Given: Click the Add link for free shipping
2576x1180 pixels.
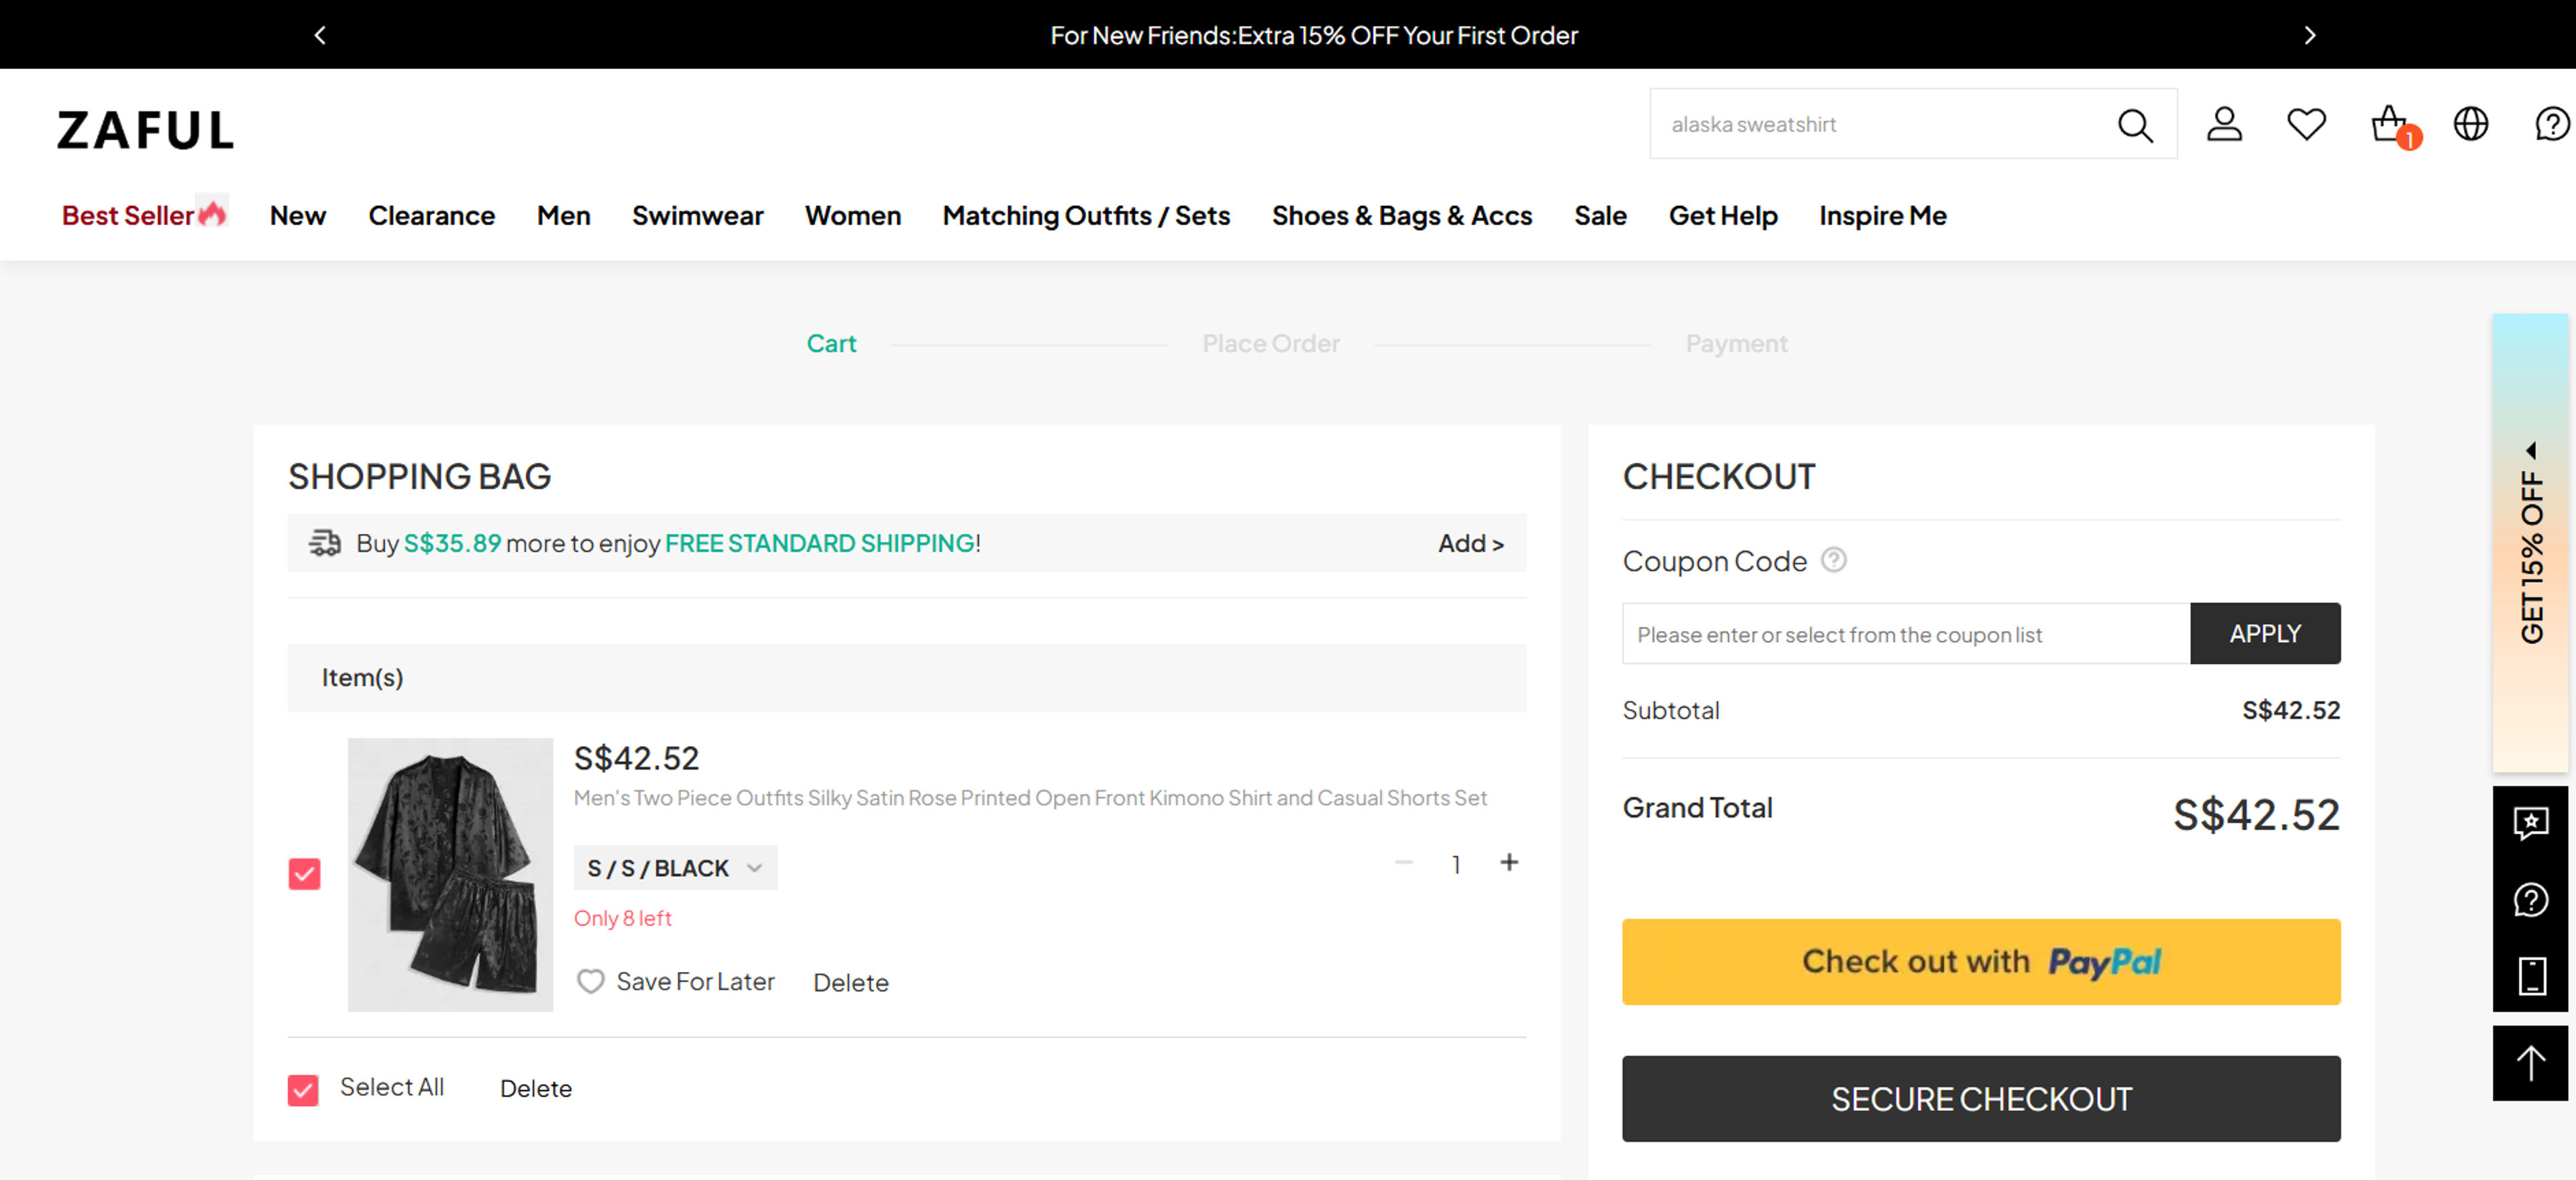Looking at the screenshot, I should 1470,543.
